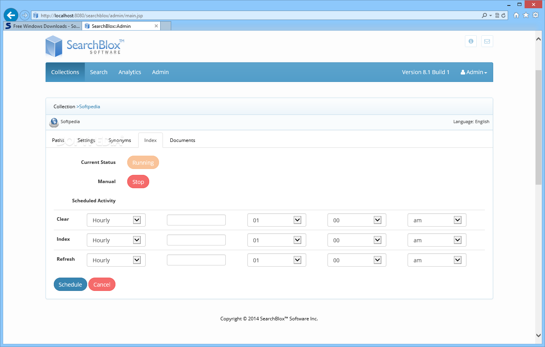Open the Index row am/pm dropdown
Viewport: 545px width, 347px height.
tap(437, 240)
